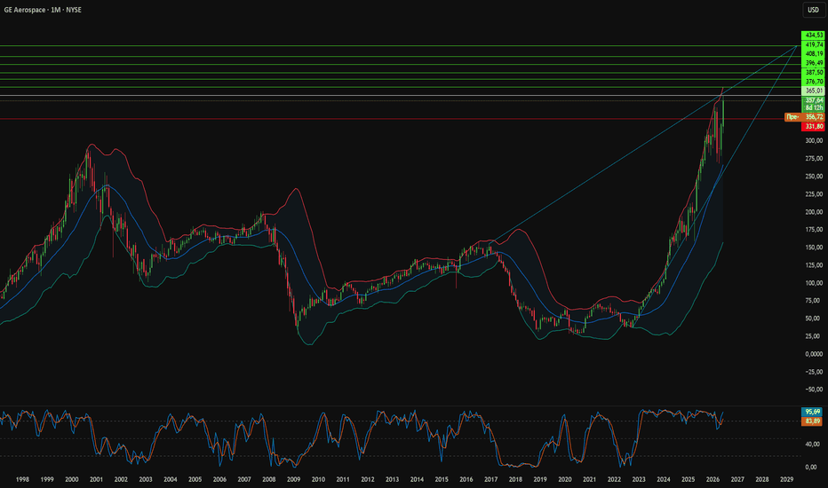This screenshot has height=488, width=828.
Task: Click the 150,00 price scale value
Action: coord(814,248)
